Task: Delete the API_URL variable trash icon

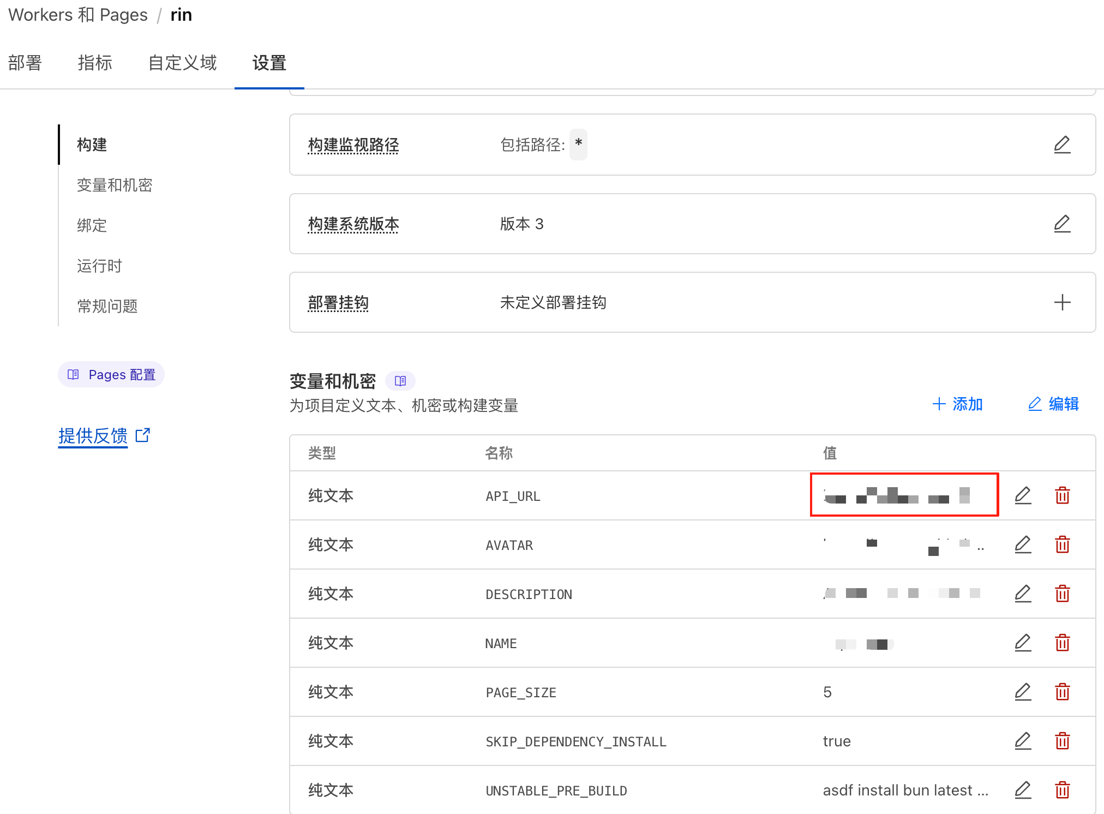Action: pos(1062,495)
